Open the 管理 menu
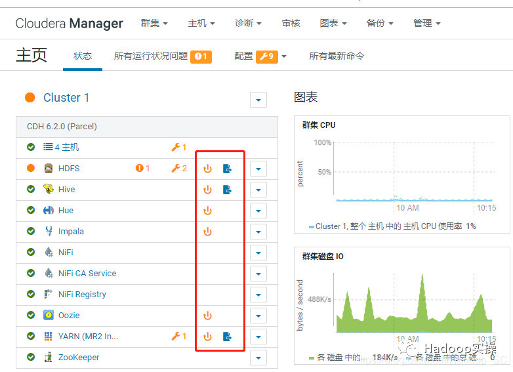513x372 pixels. [x=427, y=23]
